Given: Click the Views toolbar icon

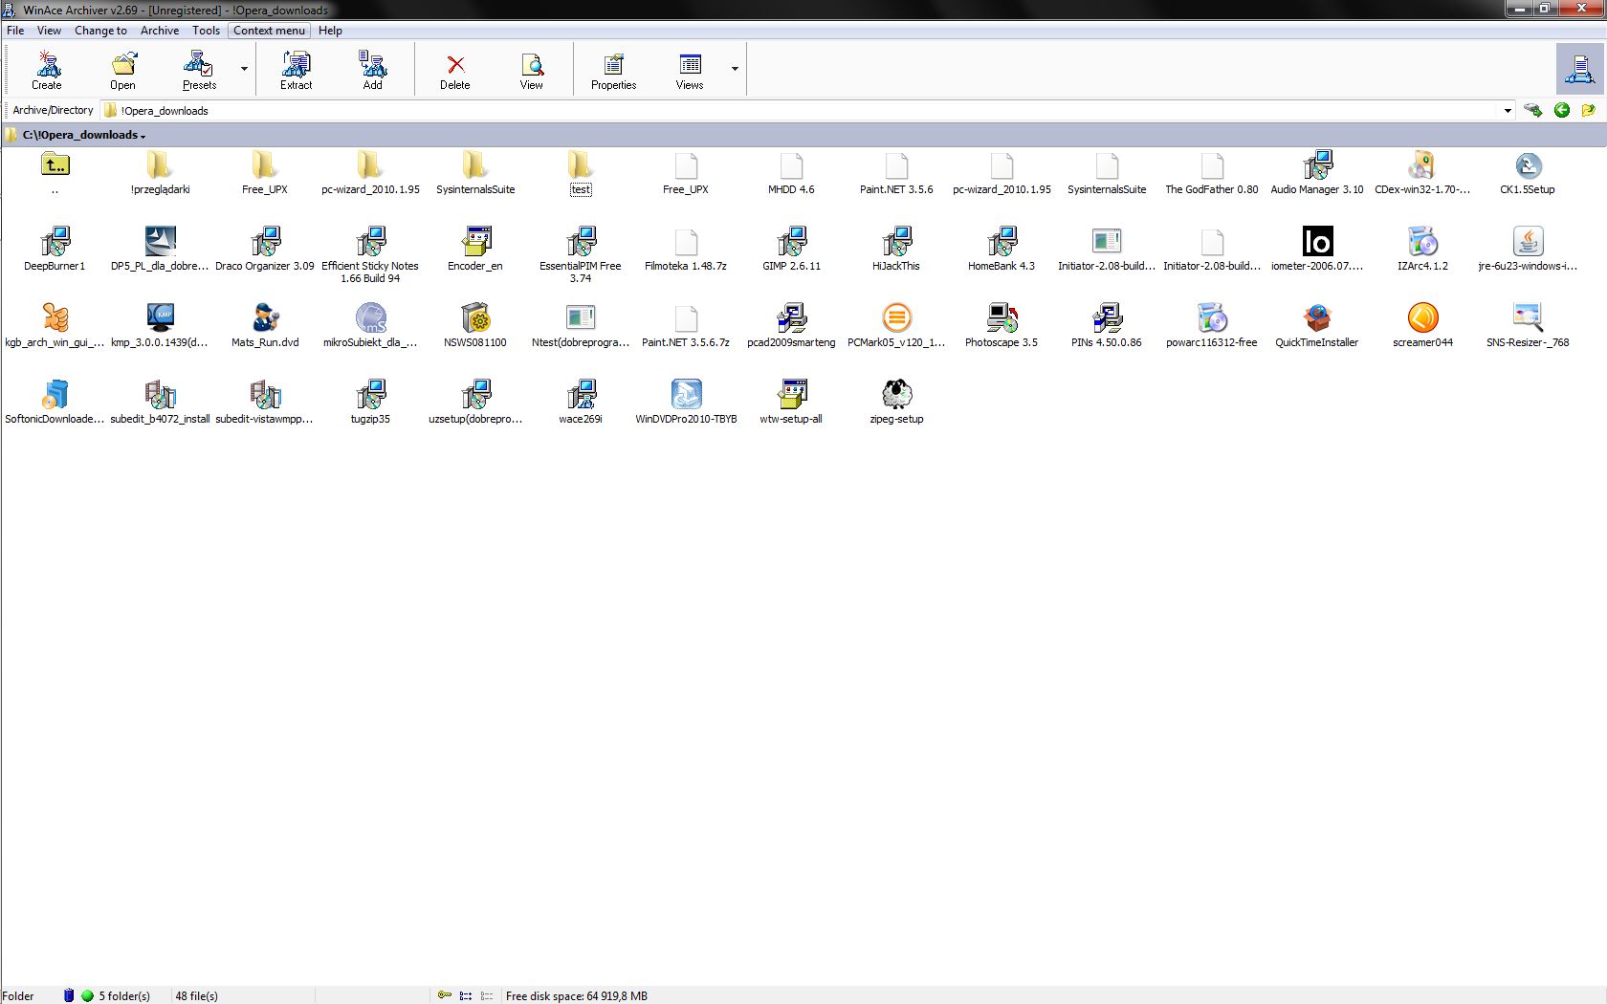Looking at the screenshot, I should click(x=690, y=70).
